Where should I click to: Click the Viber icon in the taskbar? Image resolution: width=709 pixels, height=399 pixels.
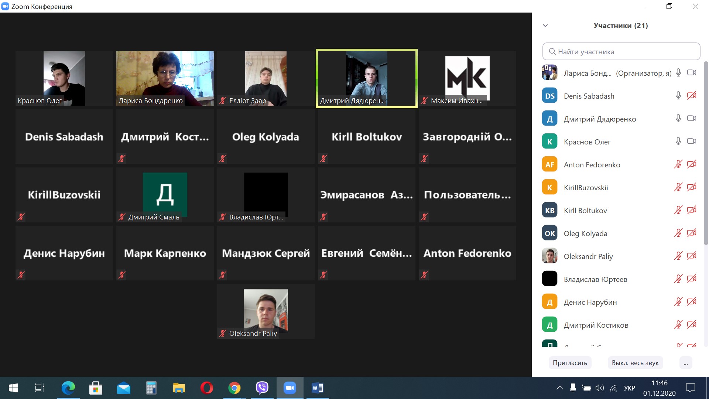(262, 388)
